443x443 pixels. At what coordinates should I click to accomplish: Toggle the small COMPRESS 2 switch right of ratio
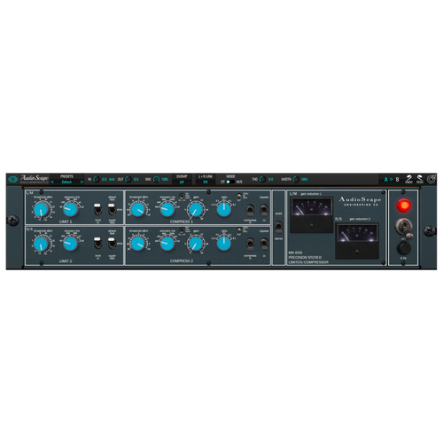click(239, 229)
